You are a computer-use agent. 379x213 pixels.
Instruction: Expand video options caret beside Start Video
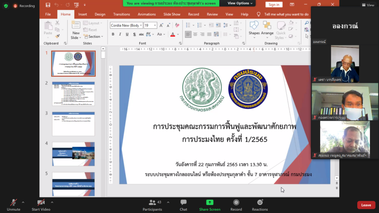(52, 203)
